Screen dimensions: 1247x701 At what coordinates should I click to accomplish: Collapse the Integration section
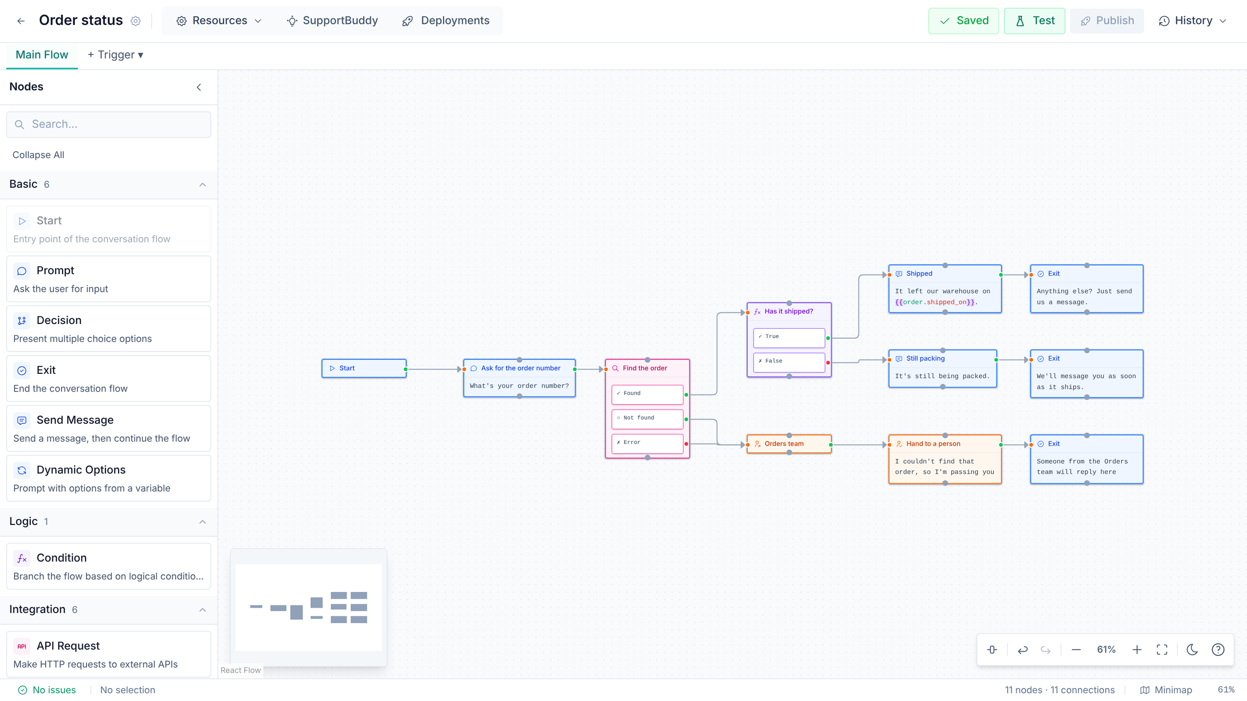203,610
